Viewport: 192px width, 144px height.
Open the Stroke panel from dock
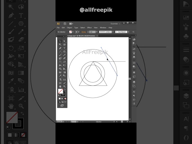pos(134,63)
